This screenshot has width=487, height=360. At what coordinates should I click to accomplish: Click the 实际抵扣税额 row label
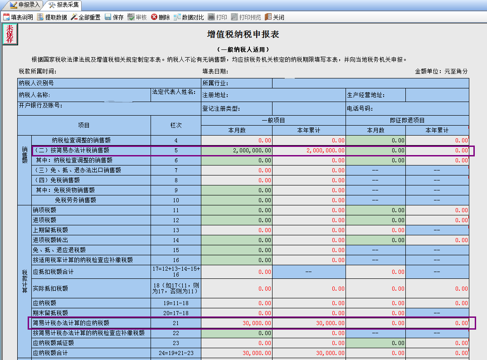tap(50, 288)
